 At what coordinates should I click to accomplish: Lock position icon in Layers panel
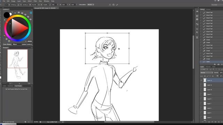coord(210,76)
